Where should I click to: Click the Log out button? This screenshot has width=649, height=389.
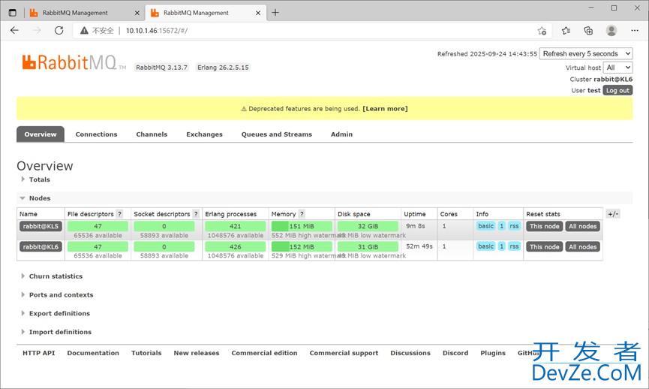(x=617, y=90)
